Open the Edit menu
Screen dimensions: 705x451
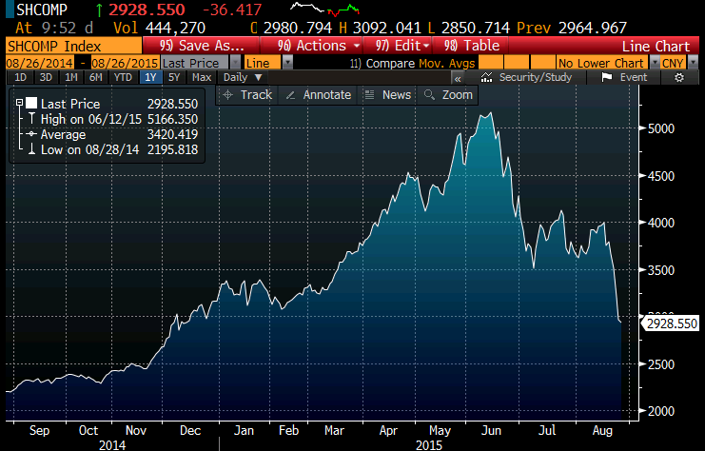402,45
